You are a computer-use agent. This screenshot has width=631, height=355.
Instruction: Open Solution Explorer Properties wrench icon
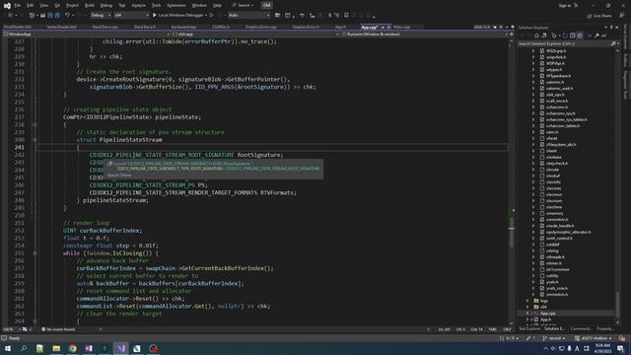[x=596, y=35]
